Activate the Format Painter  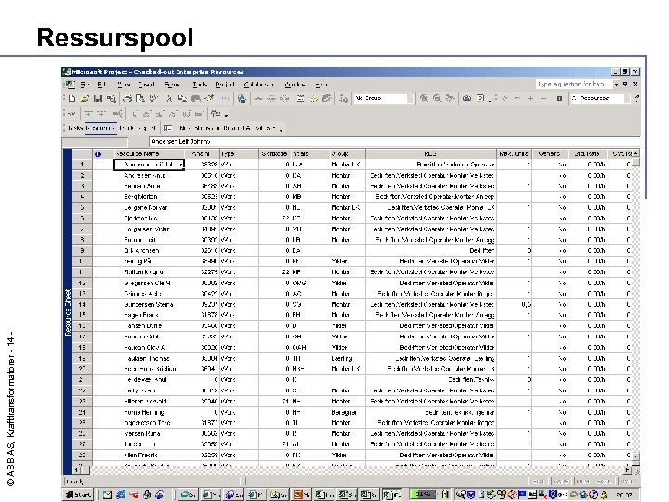(209, 99)
